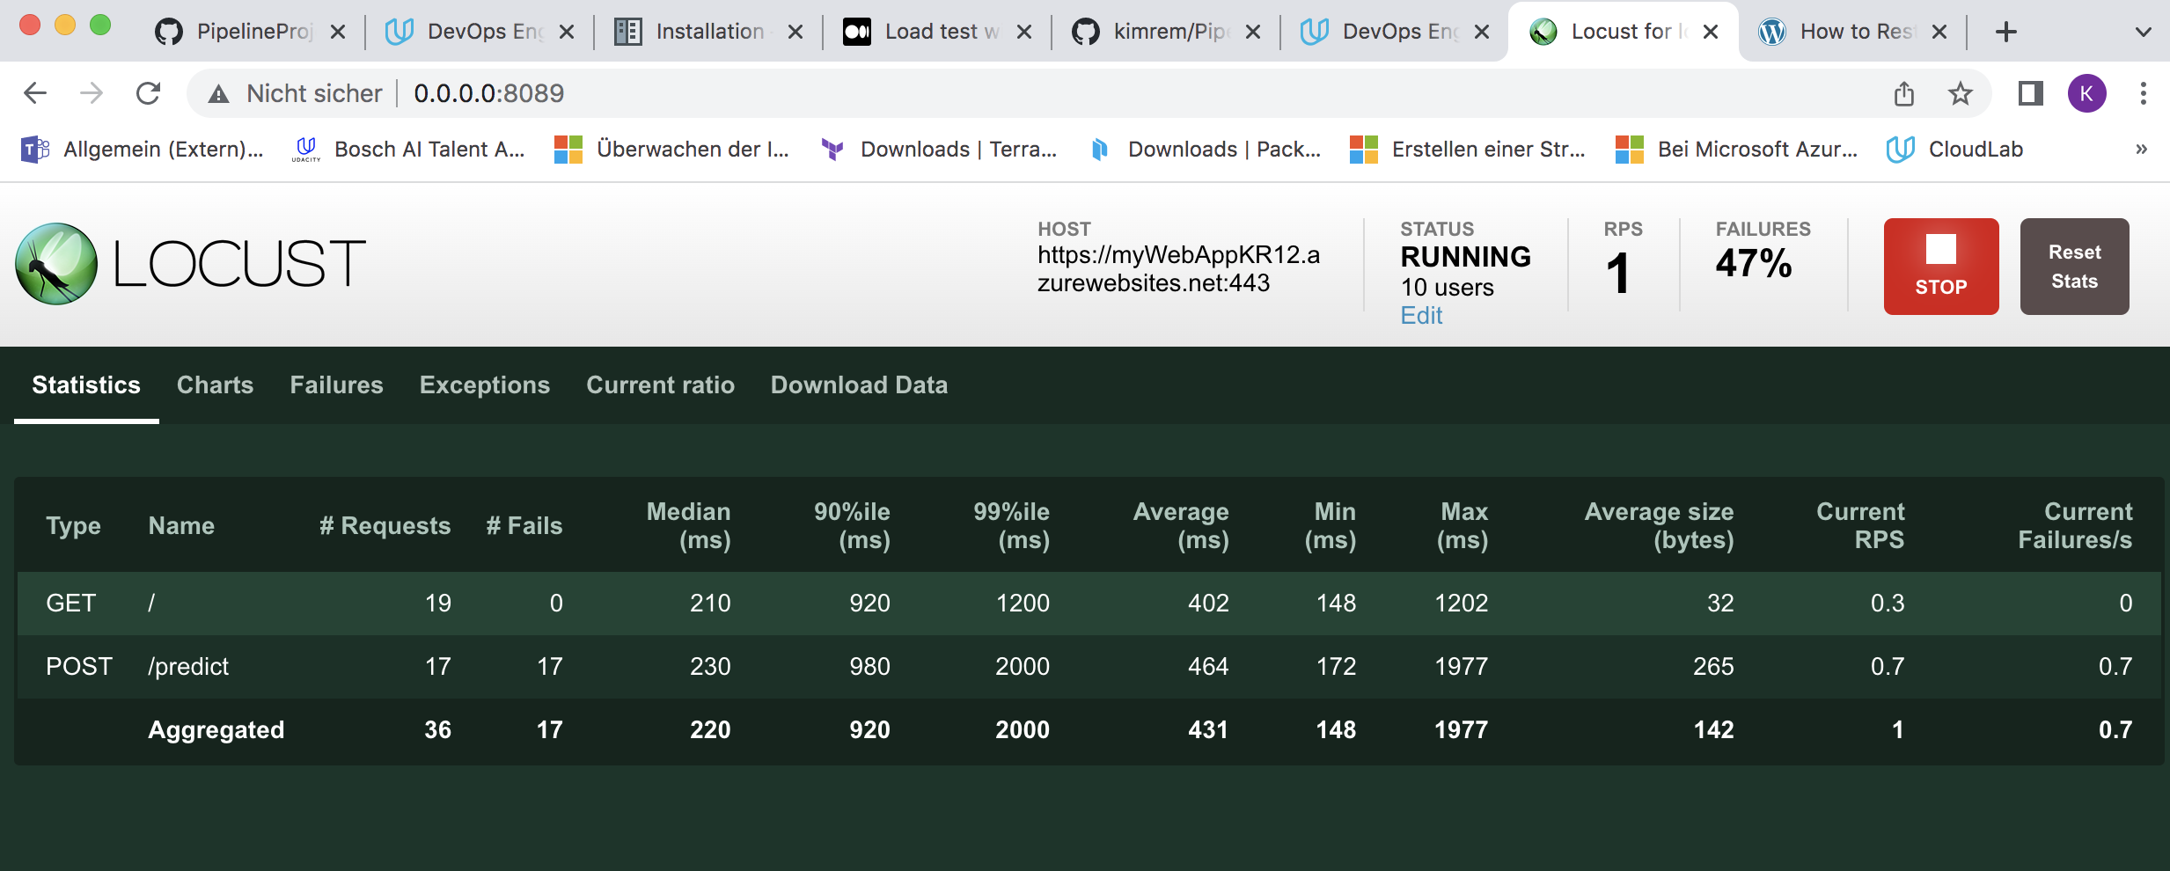This screenshot has height=871, width=2170.
Task: Open Überwachen der bookmark
Action: tap(671, 150)
